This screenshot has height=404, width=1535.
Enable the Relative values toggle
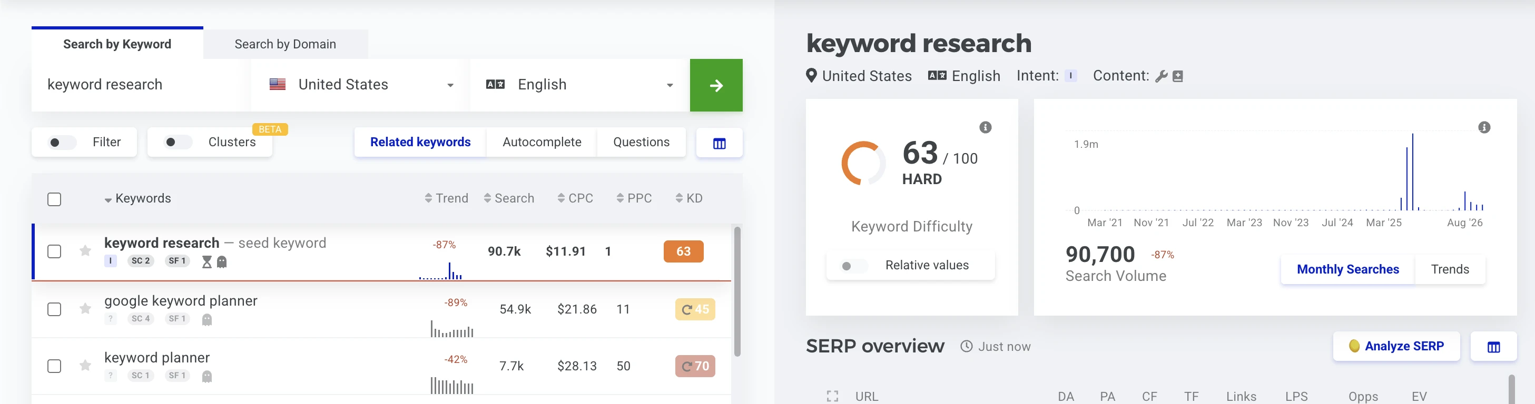[853, 266]
